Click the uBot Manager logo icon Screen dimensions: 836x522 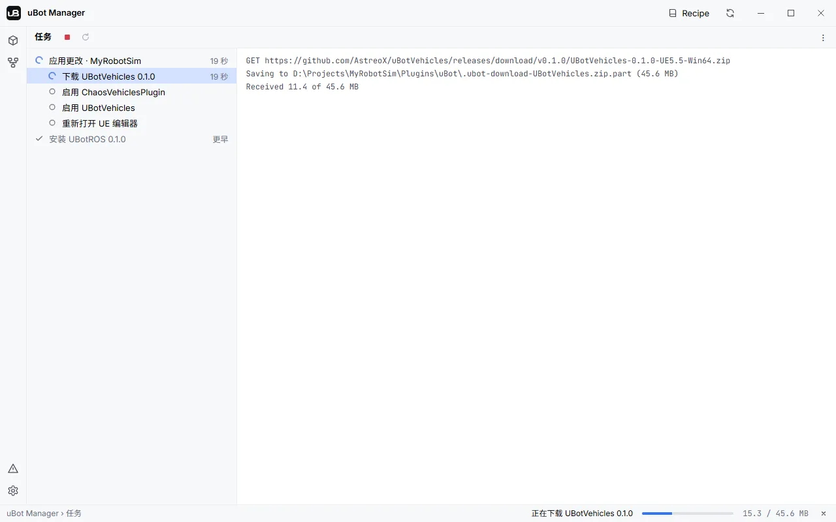pos(14,13)
